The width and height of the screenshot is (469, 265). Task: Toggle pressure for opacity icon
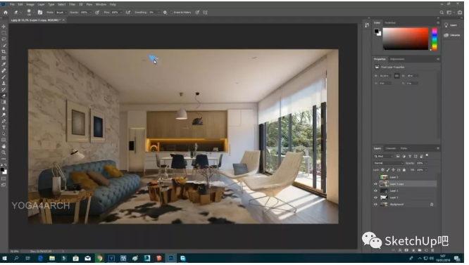97,12
